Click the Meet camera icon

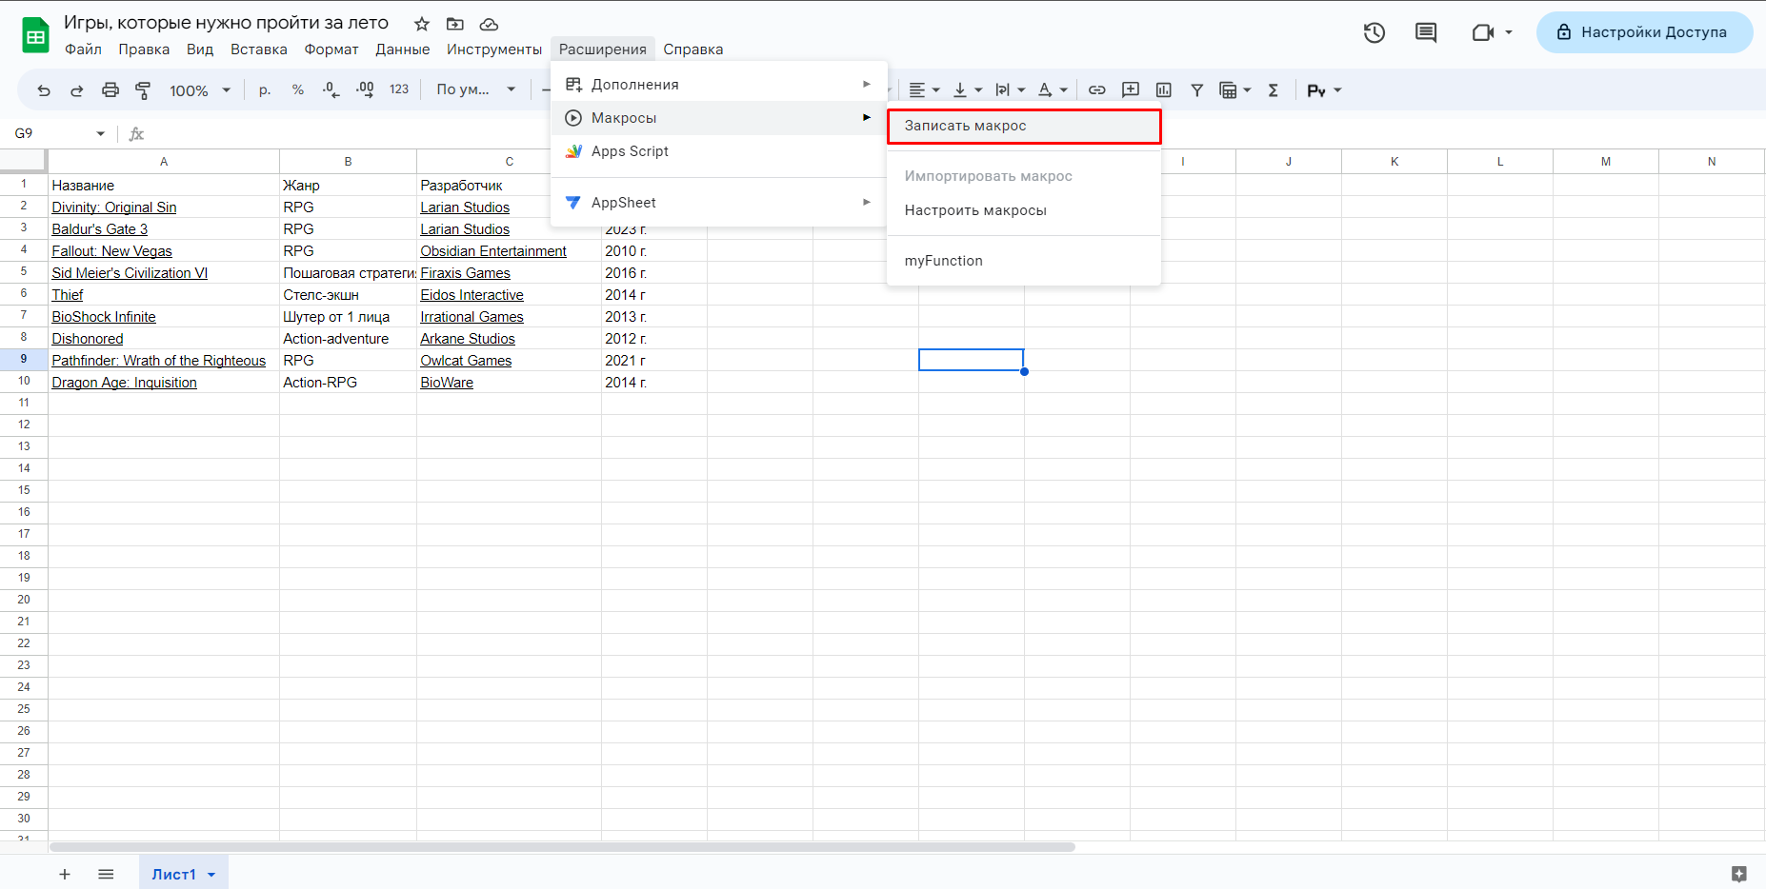click(1482, 32)
